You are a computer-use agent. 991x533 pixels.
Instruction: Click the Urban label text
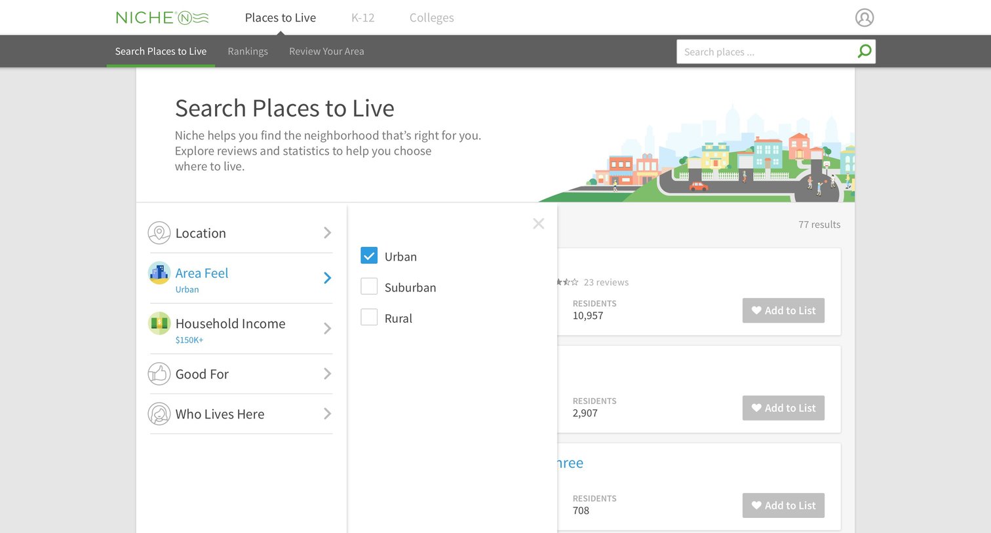400,257
